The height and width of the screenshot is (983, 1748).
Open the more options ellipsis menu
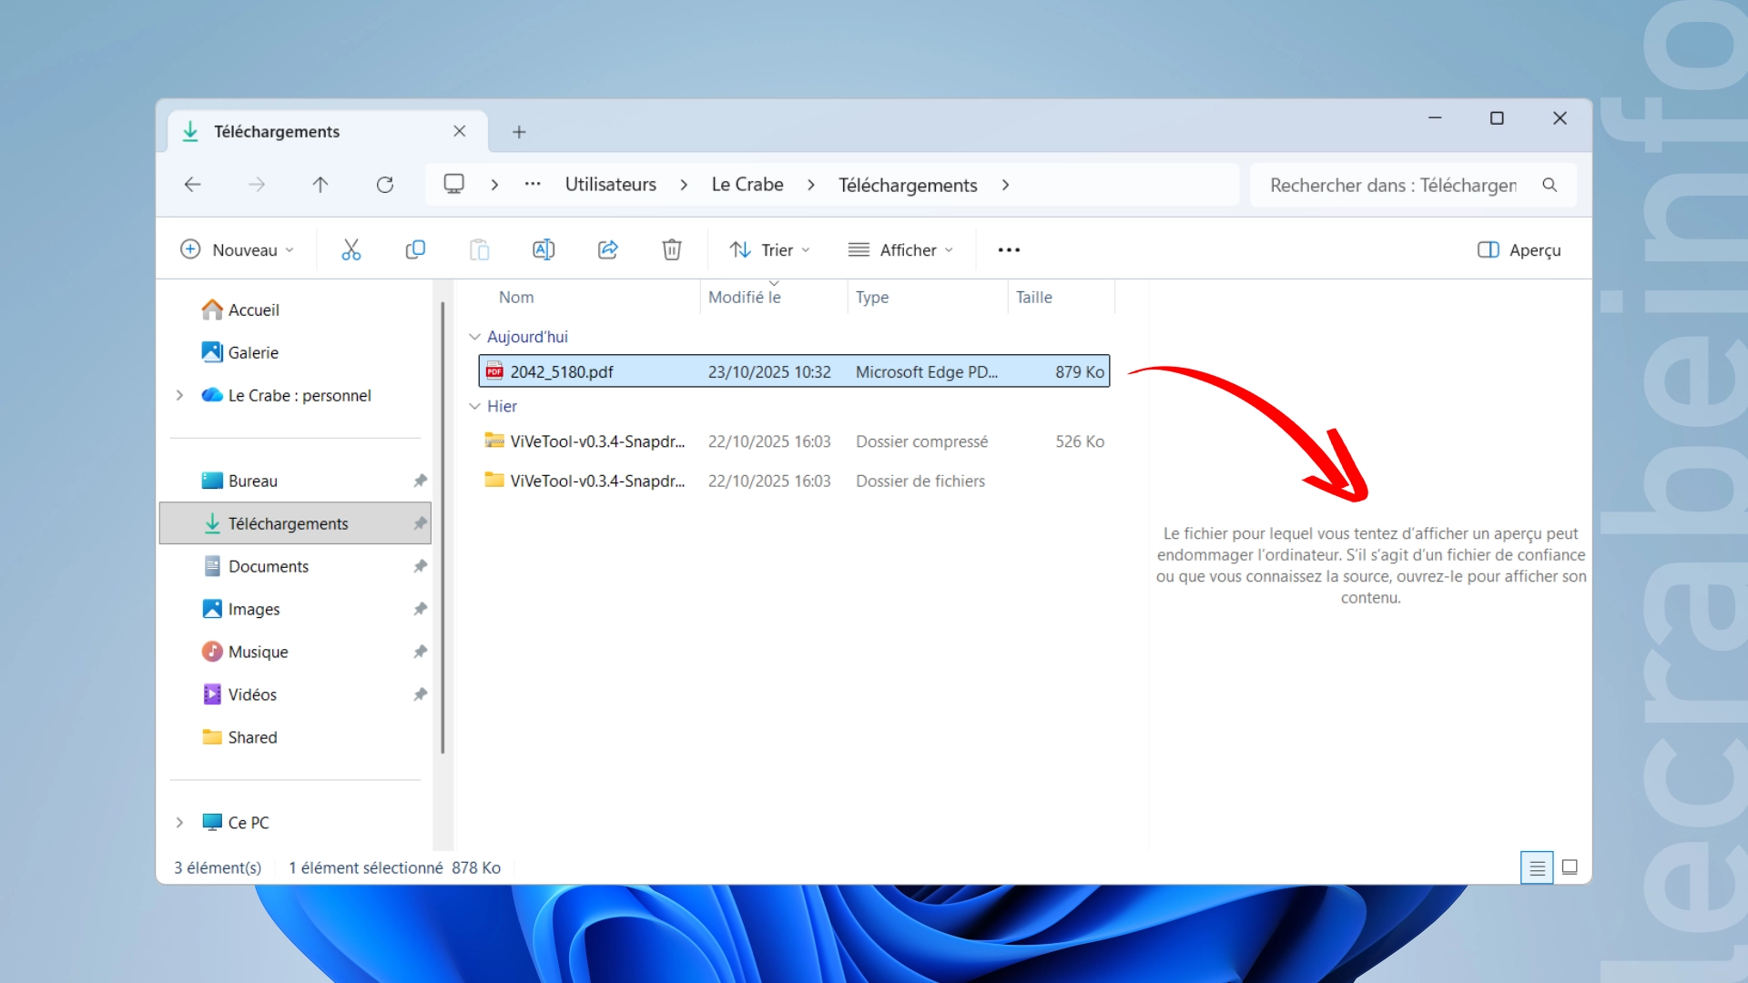click(1009, 249)
